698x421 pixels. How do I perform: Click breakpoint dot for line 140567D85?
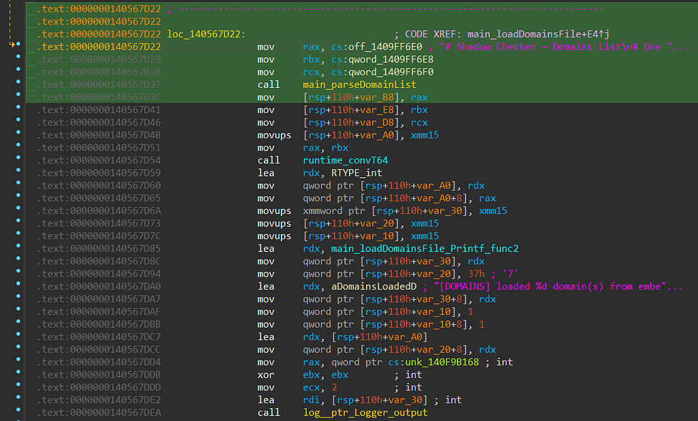pos(18,246)
